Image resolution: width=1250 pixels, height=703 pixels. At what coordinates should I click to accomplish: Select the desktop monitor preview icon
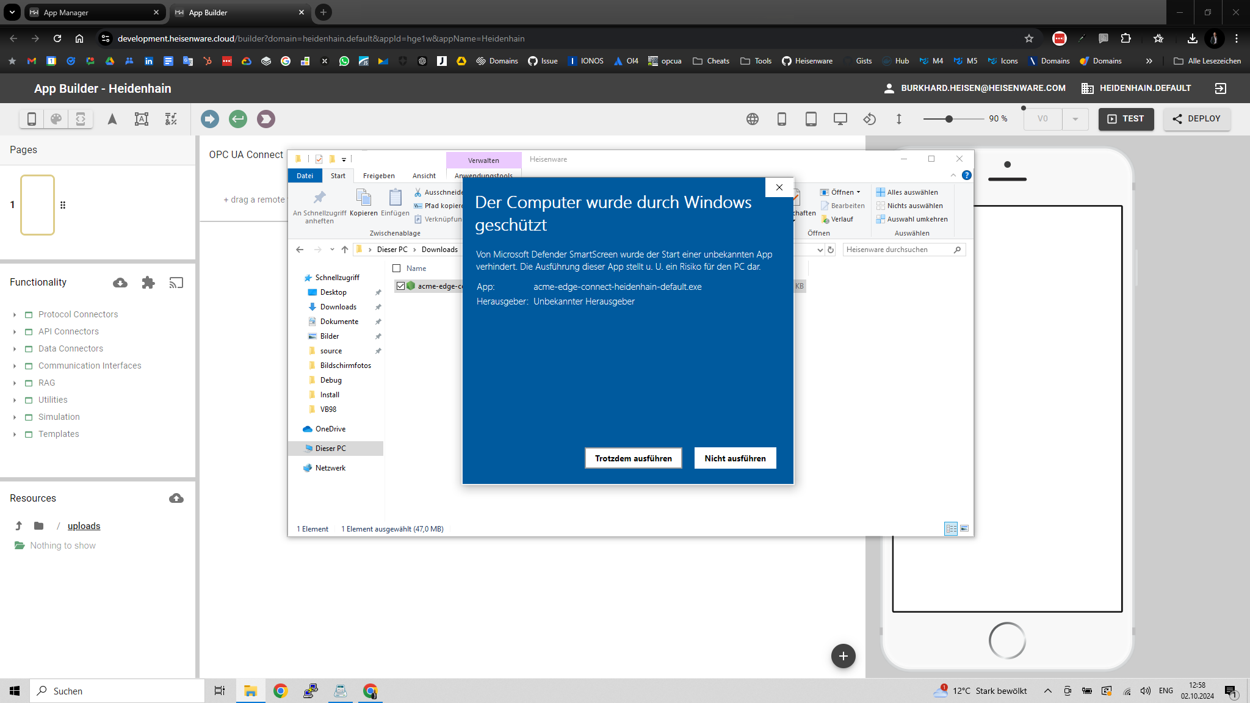tap(840, 119)
